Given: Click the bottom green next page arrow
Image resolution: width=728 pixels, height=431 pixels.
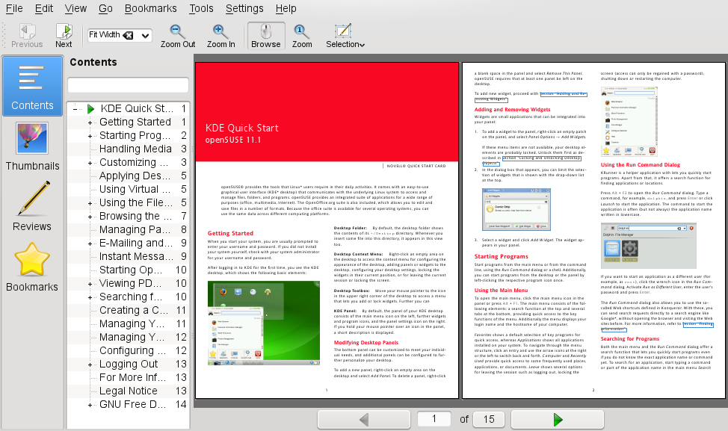Looking at the screenshot, I should pos(558,419).
